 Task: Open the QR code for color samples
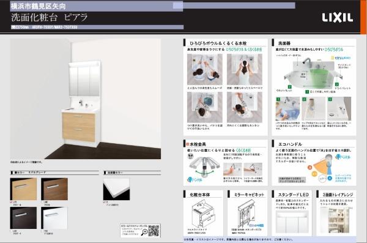coord(154,231)
